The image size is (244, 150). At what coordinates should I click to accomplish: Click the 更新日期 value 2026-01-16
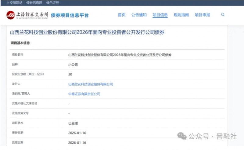tap(77, 133)
